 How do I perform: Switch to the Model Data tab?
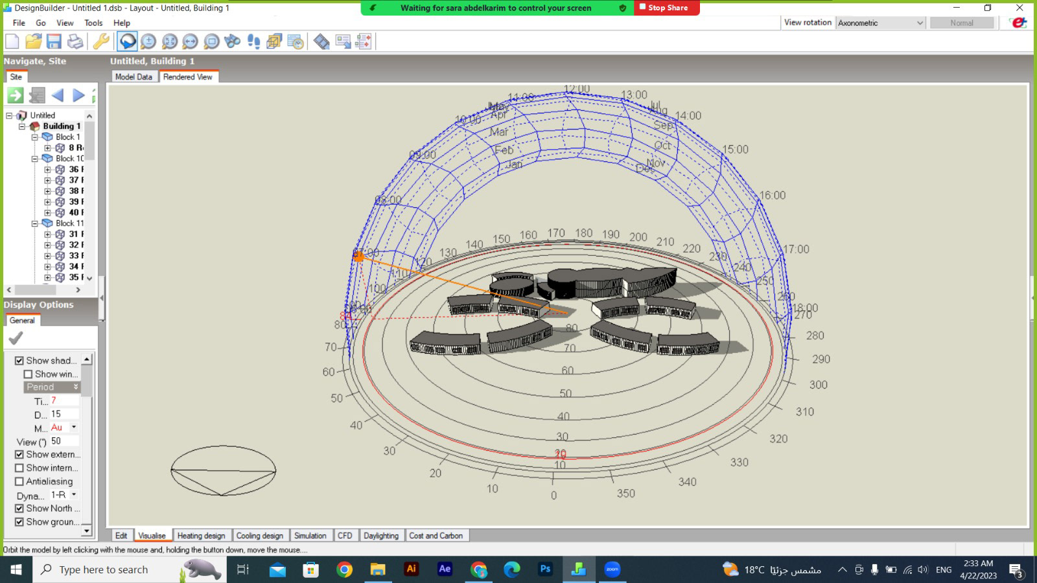click(x=134, y=76)
